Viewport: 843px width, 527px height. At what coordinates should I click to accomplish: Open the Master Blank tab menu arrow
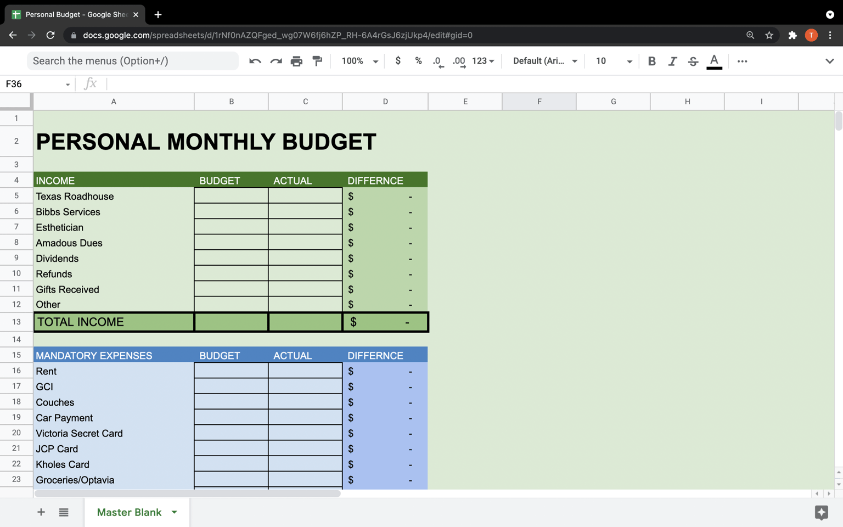point(174,512)
